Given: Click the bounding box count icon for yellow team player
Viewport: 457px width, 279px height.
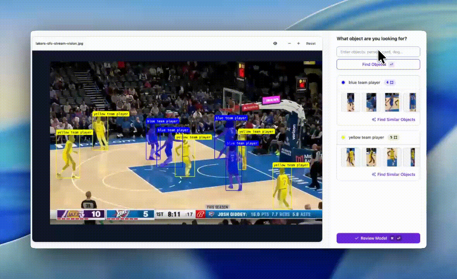Looking at the screenshot, I should tap(396, 138).
